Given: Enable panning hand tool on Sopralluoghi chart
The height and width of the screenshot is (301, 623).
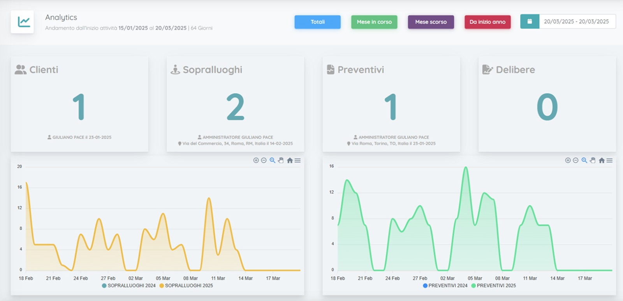Looking at the screenshot, I should click(281, 160).
